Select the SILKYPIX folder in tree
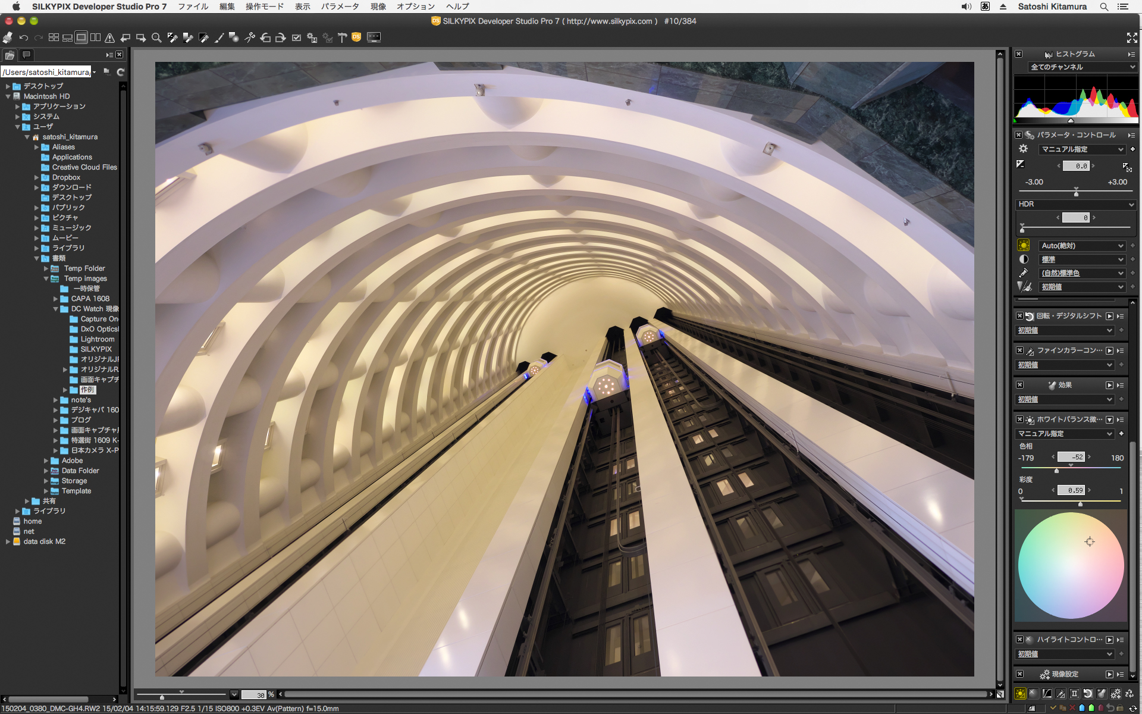The height and width of the screenshot is (714, 1142). (96, 349)
